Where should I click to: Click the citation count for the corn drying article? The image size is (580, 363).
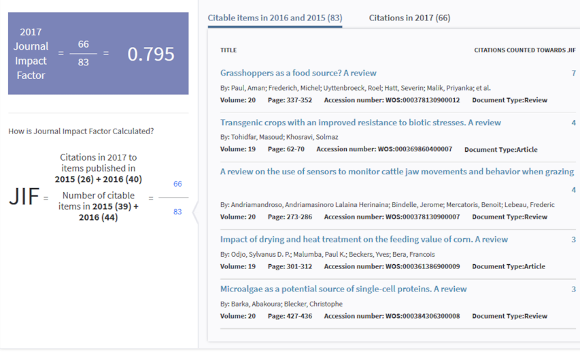point(573,240)
